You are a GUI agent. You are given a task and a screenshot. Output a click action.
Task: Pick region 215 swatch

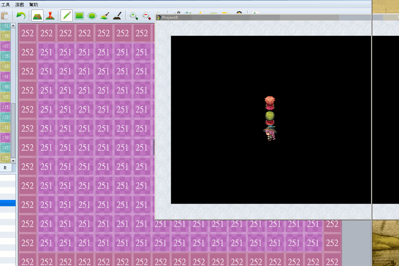click(5, 107)
